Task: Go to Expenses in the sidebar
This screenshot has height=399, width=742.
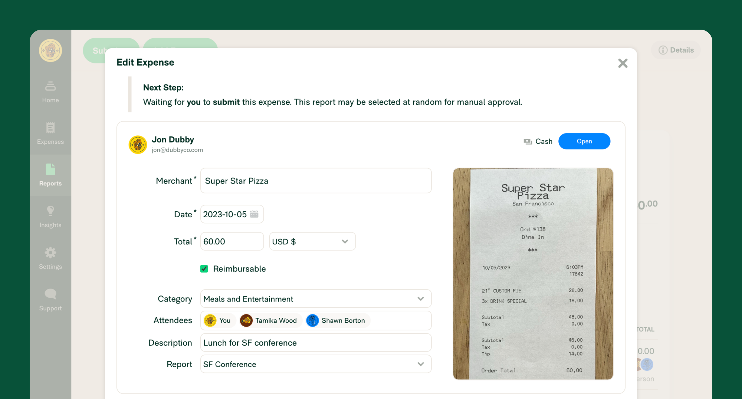Action: (50, 134)
